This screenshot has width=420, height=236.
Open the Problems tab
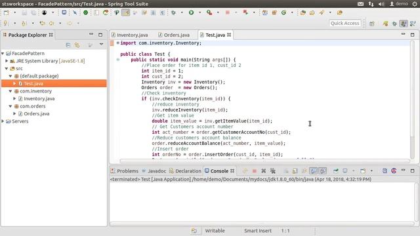(x=125, y=171)
